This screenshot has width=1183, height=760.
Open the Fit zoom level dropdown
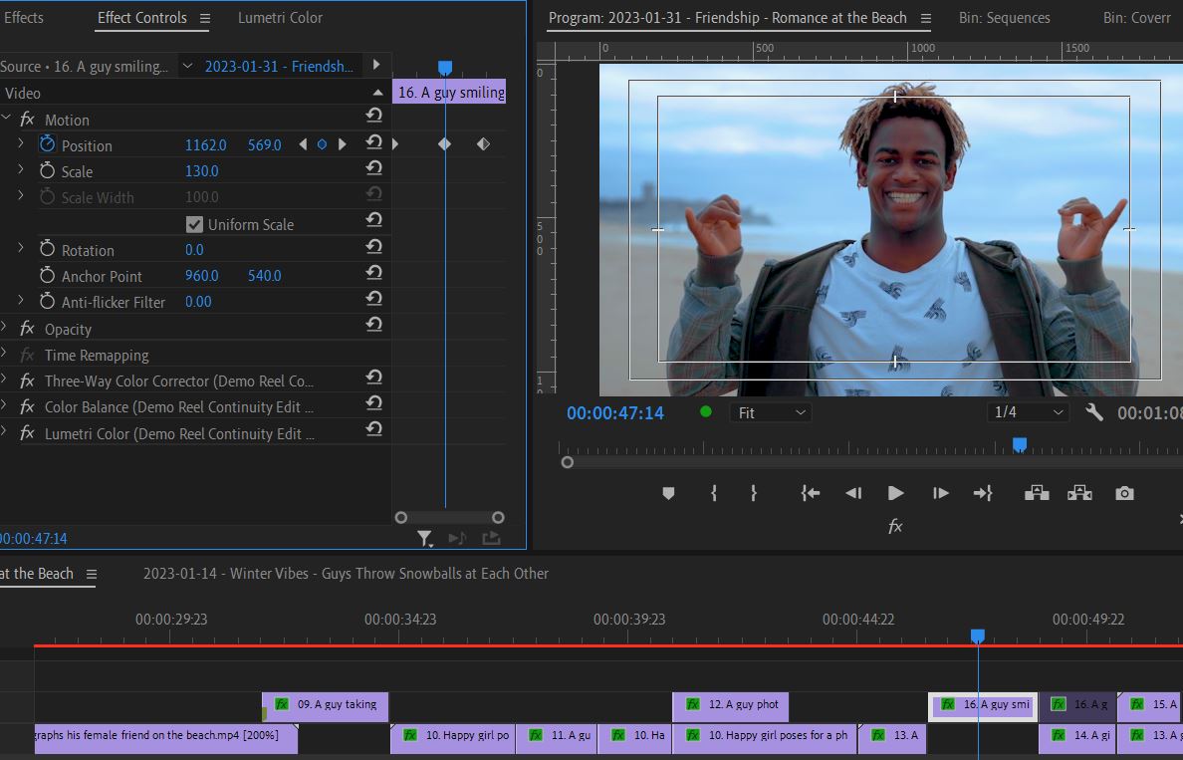[771, 412]
